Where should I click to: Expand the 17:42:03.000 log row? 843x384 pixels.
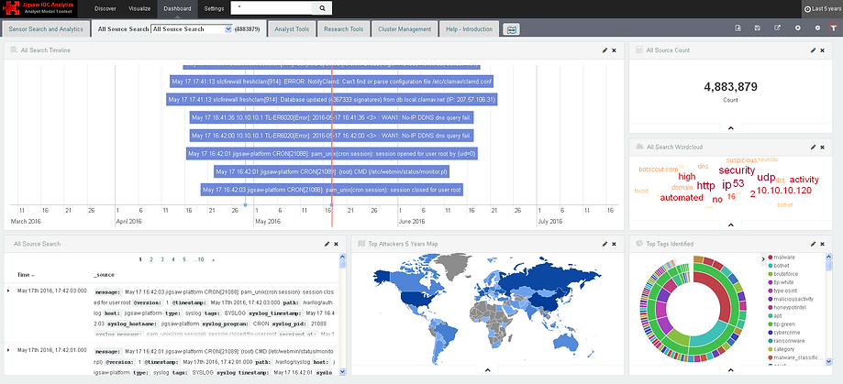pyautogui.click(x=8, y=291)
